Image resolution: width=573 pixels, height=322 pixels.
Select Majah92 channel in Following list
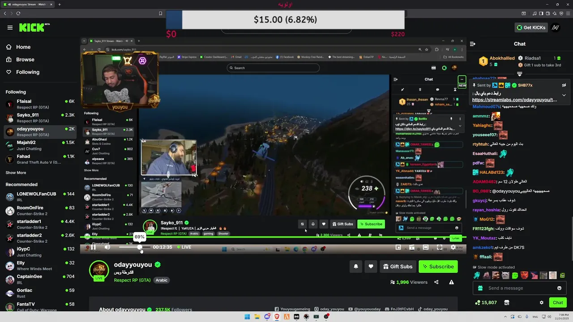pyautogui.click(x=39, y=145)
